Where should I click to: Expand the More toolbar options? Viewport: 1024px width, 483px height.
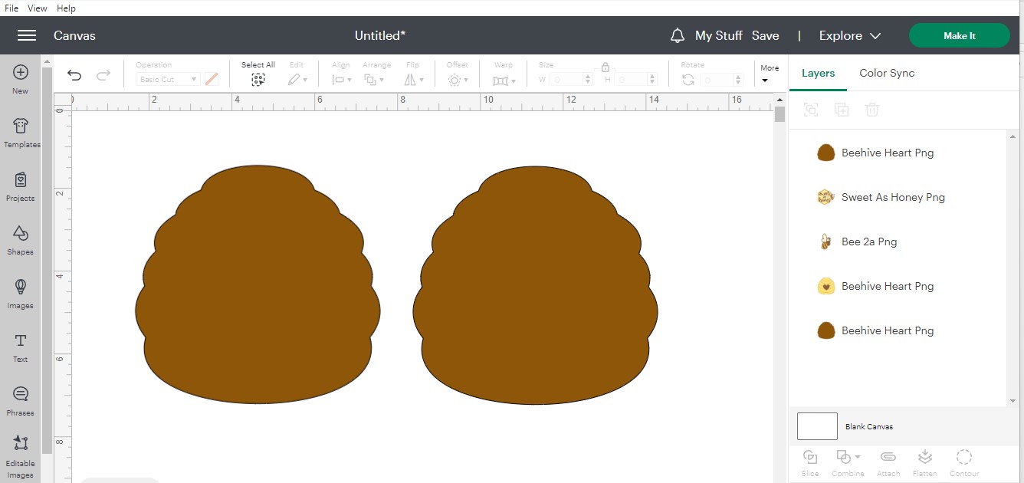[x=770, y=74]
